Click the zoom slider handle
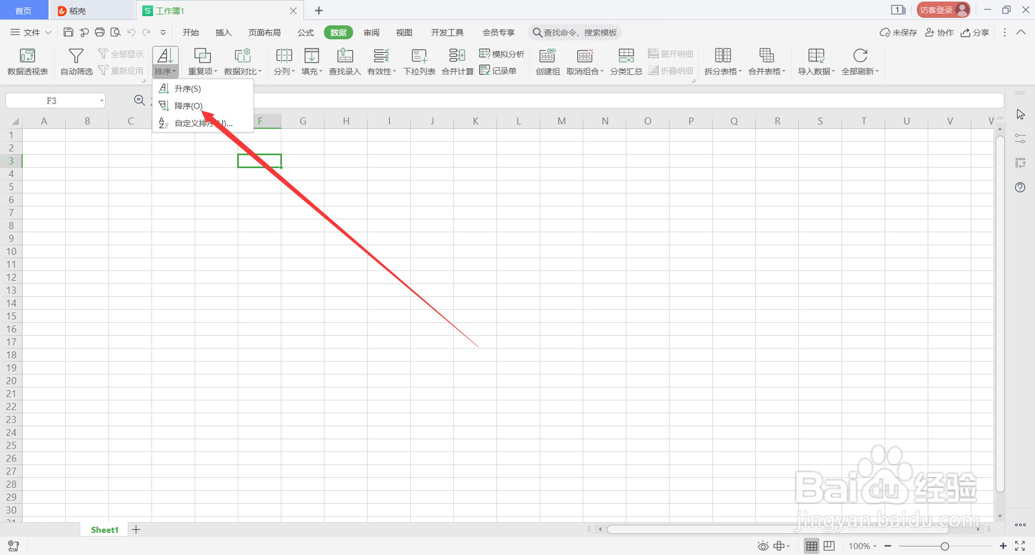 tap(945, 546)
